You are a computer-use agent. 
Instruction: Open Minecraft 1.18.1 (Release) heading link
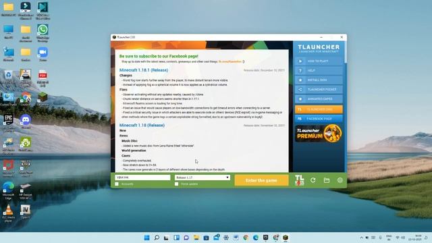coord(144,70)
